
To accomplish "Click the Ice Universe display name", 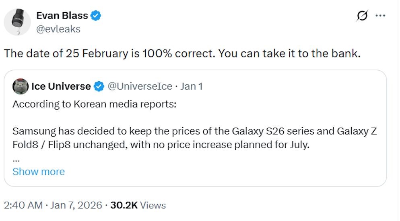I will pyautogui.click(x=61, y=86).
